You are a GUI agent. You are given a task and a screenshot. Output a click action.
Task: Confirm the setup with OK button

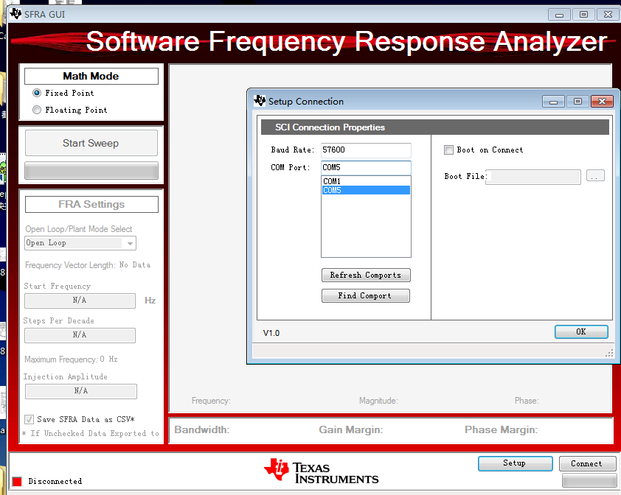(x=581, y=331)
